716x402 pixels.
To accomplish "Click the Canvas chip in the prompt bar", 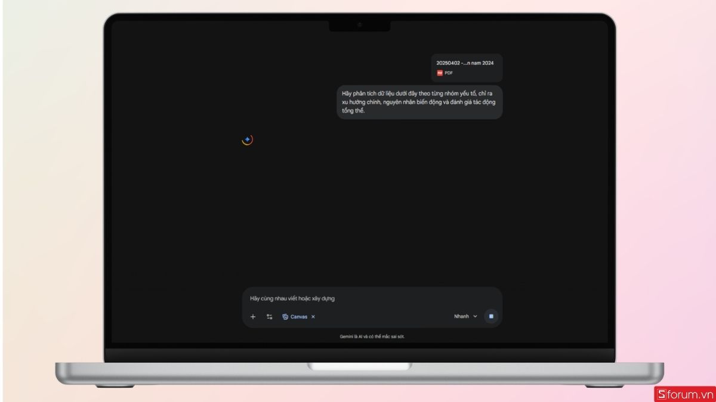I will (295, 317).
